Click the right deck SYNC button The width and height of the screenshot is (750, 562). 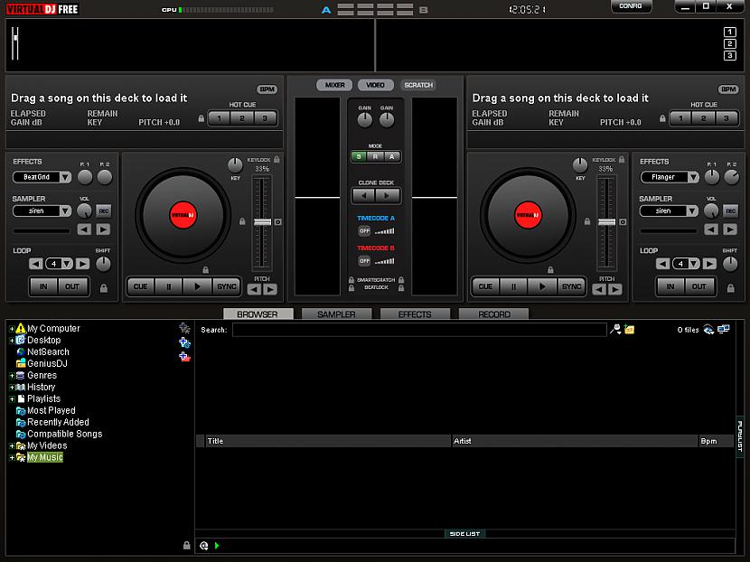point(571,286)
